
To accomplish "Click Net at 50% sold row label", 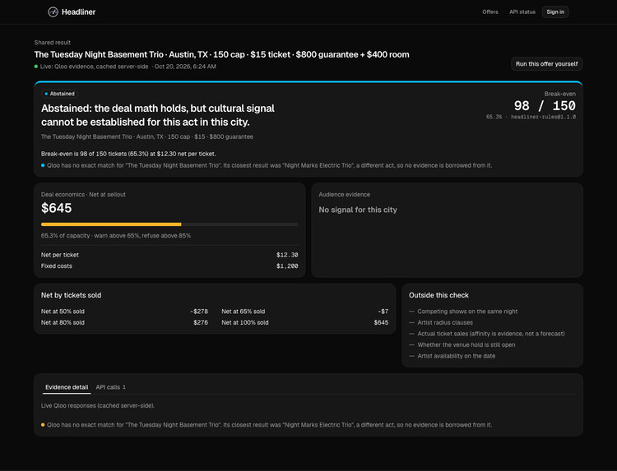I will (x=63, y=312).
